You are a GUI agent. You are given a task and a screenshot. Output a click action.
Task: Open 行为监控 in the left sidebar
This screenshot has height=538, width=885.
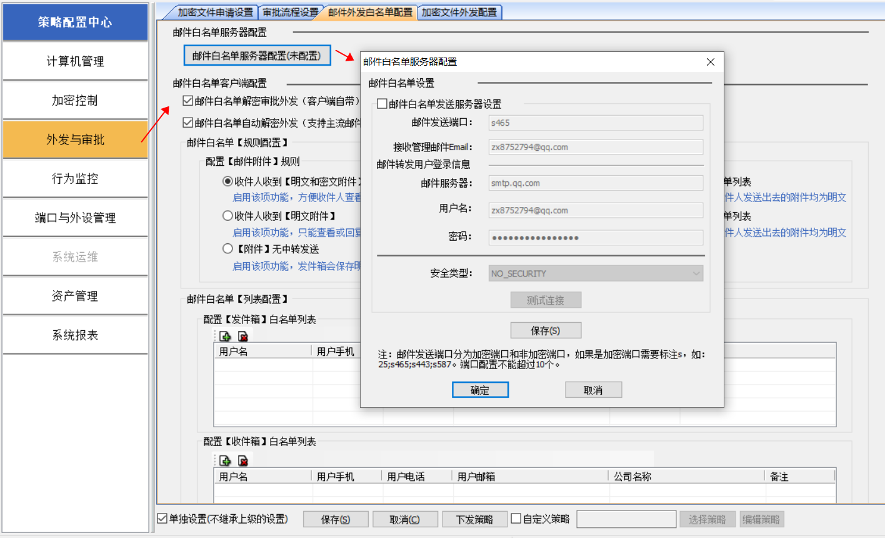[x=75, y=179]
